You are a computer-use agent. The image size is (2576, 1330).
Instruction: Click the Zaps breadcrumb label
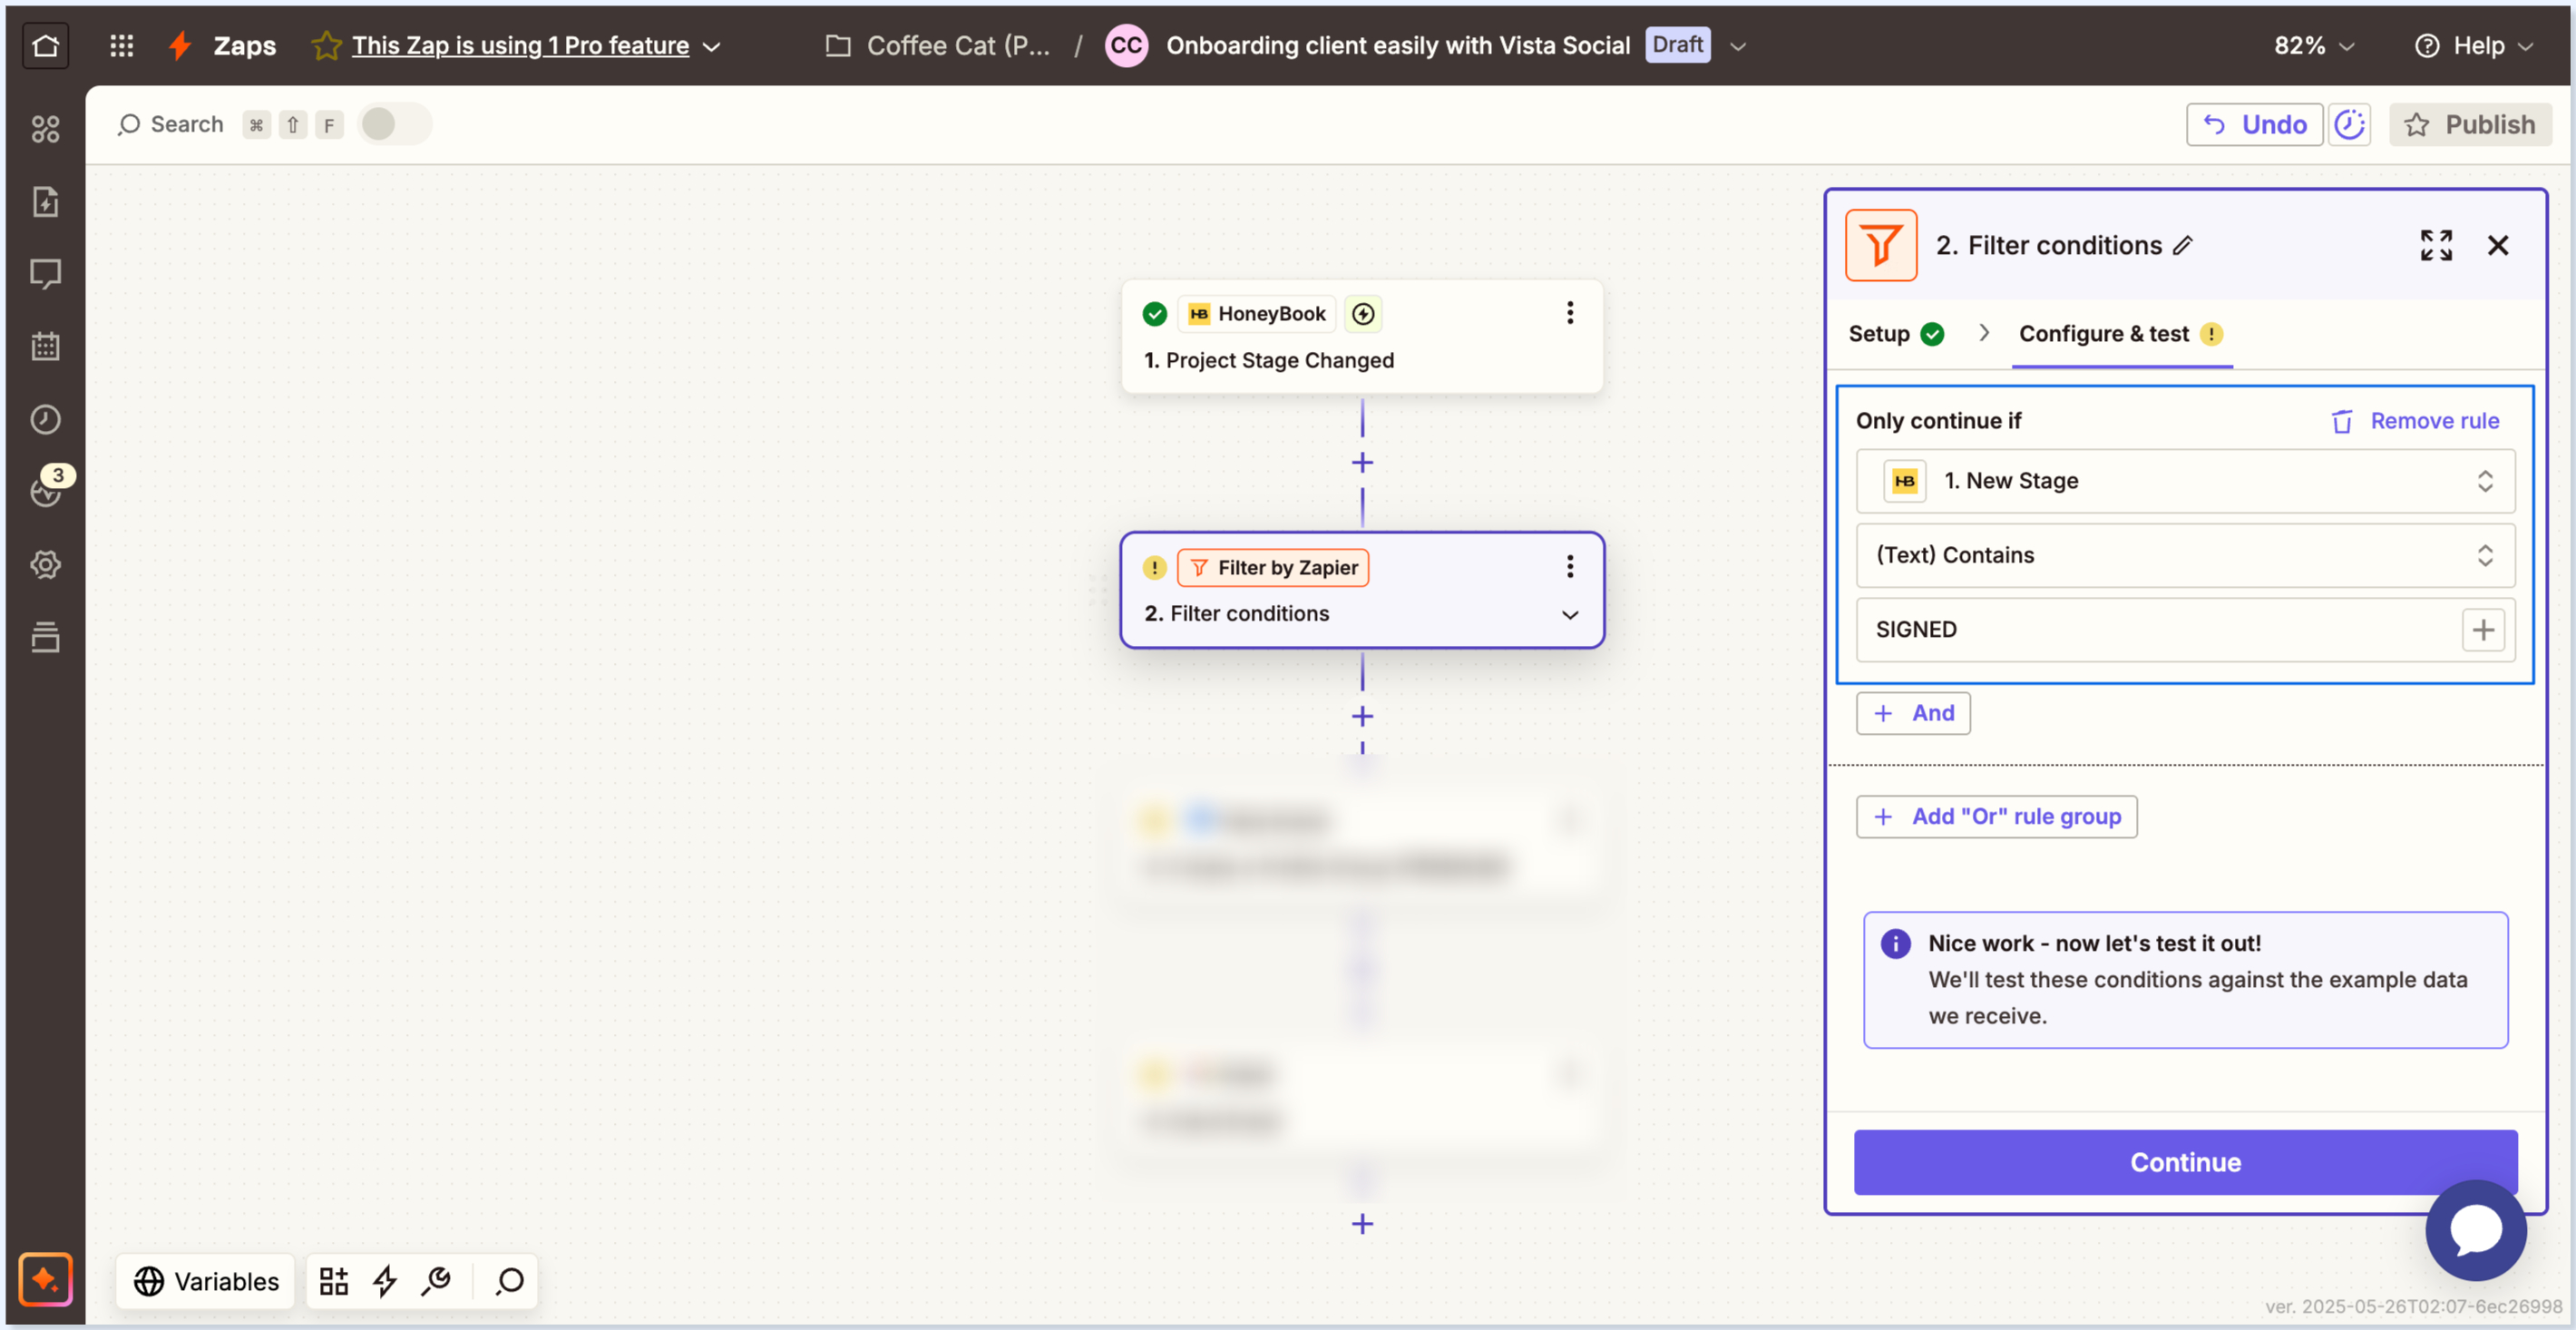click(244, 45)
